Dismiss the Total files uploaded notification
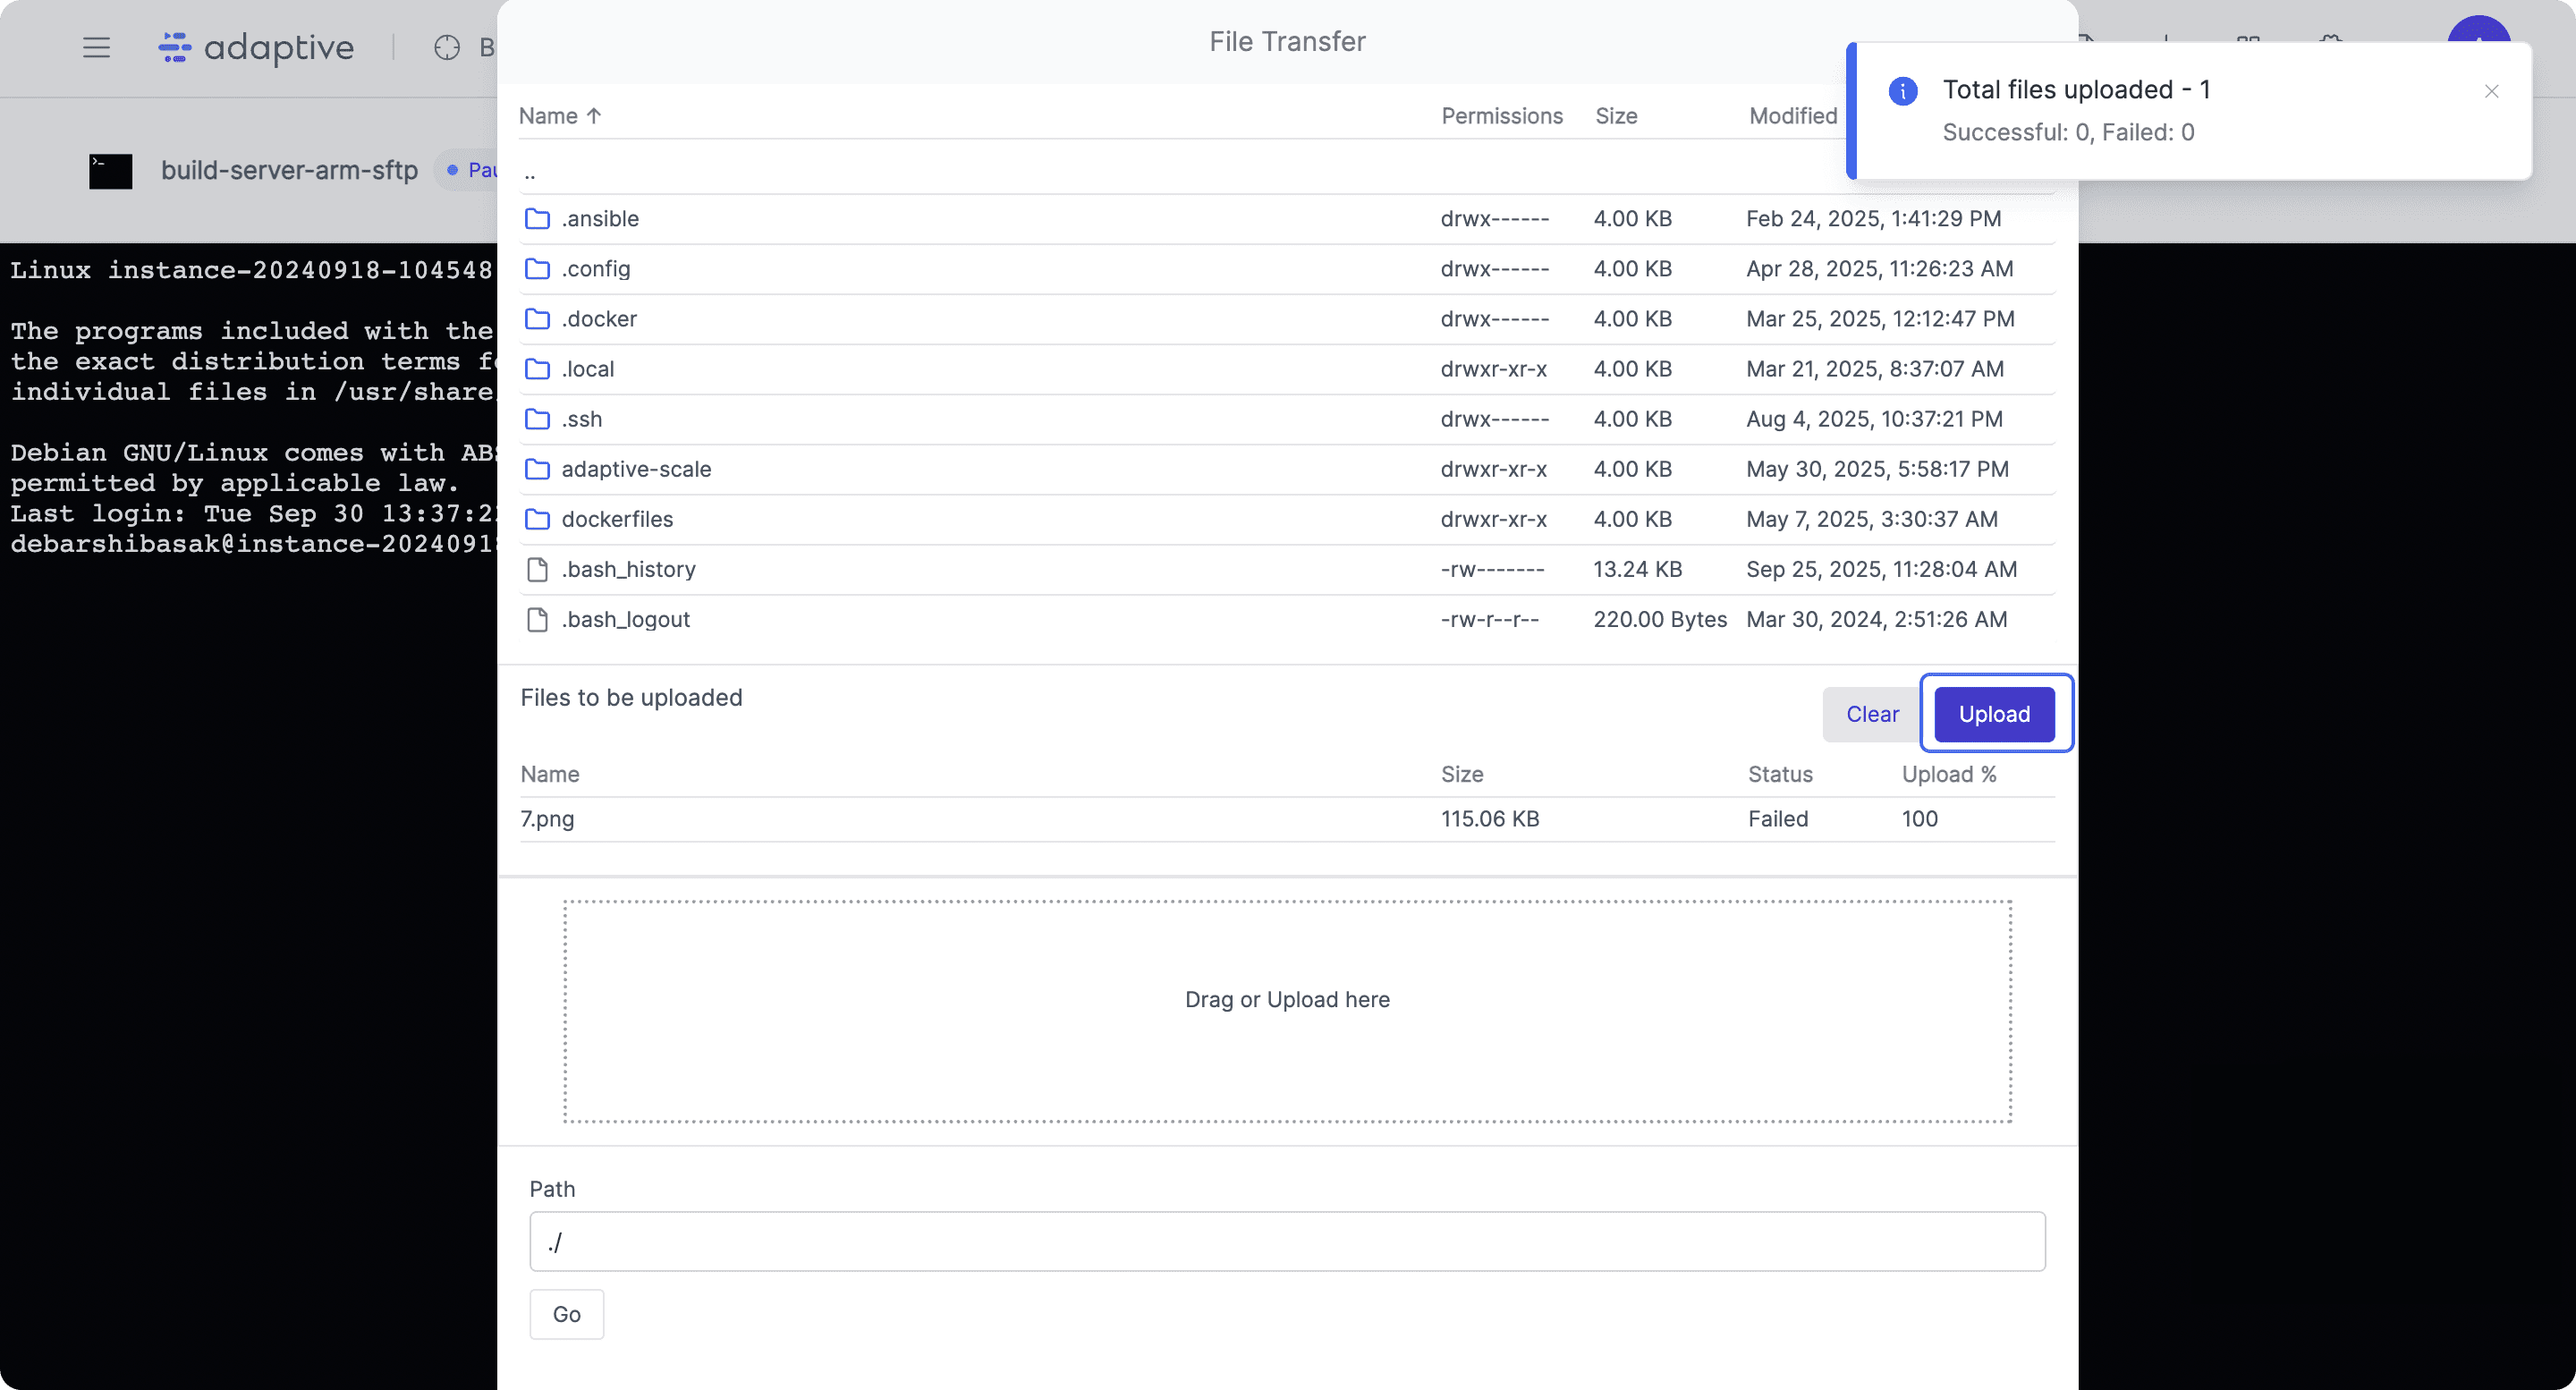This screenshot has height=1390, width=2576. (2491, 91)
